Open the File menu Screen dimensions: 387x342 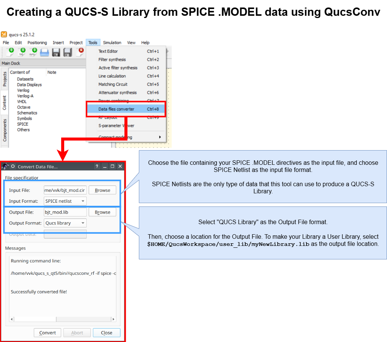click(6, 43)
